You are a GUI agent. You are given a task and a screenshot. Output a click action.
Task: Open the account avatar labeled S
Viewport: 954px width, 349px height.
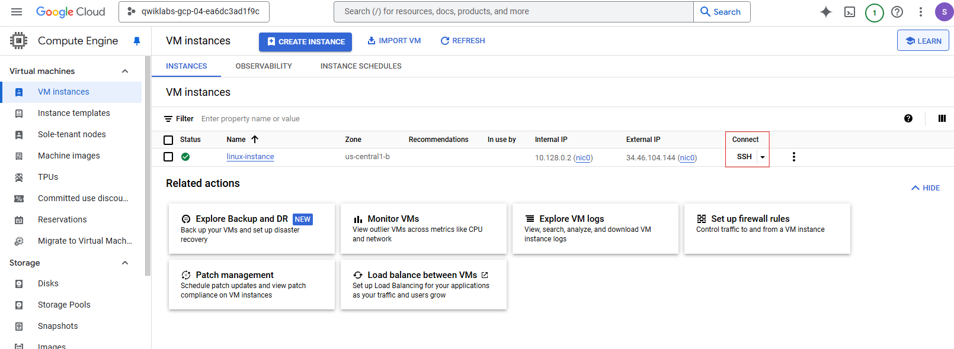pyautogui.click(x=945, y=12)
